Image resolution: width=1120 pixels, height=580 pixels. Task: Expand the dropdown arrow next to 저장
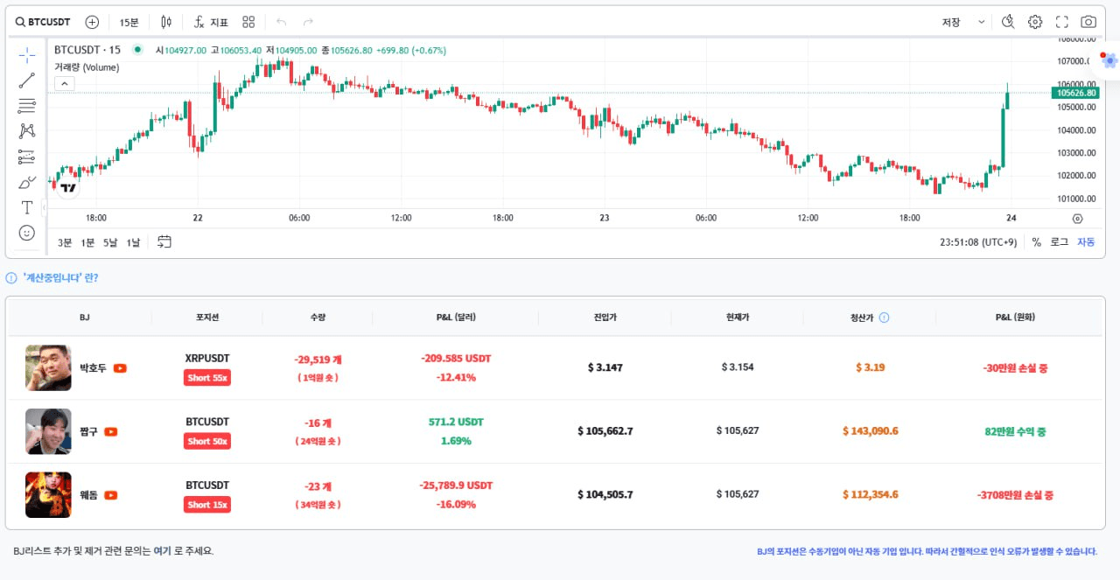[x=981, y=22]
